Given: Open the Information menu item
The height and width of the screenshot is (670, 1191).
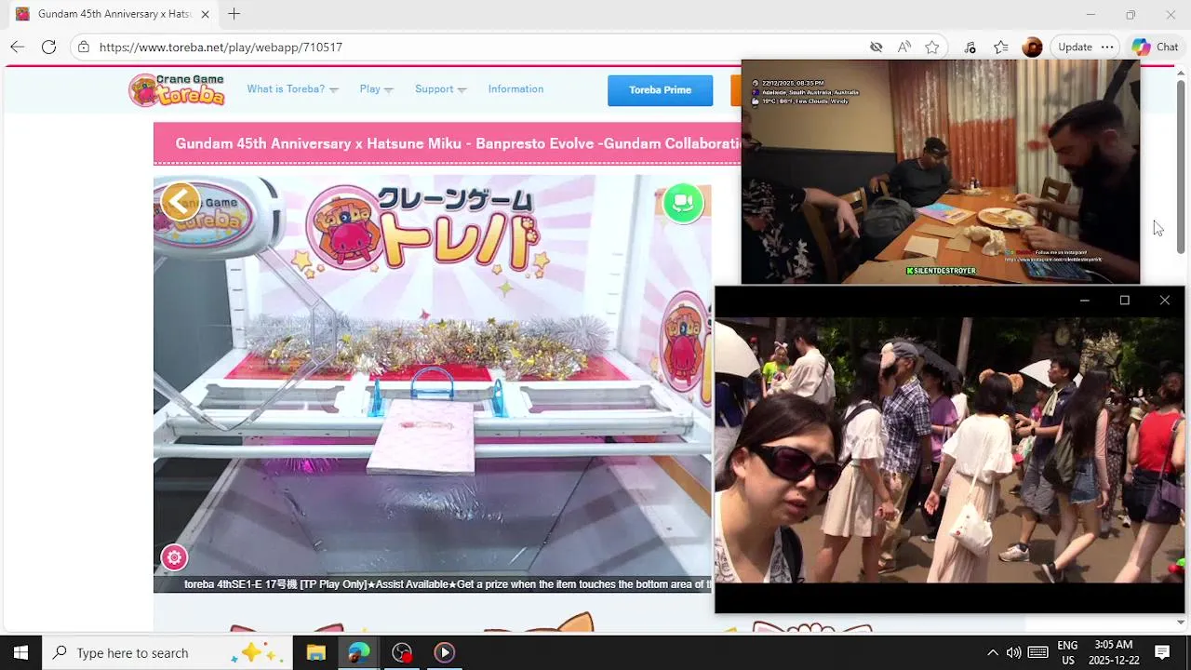Looking at the screenshot, I should pos(515,89).
